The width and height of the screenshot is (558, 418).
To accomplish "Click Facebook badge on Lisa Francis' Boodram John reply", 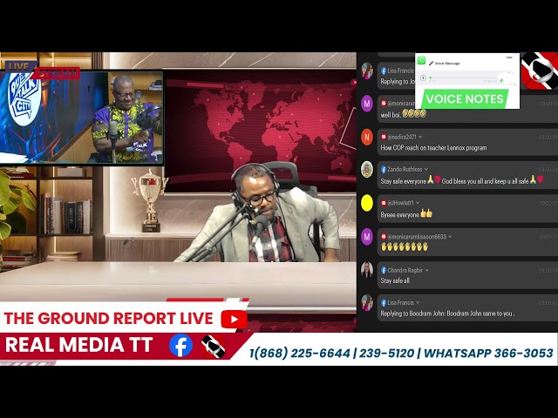I will [x=384, y=303].
